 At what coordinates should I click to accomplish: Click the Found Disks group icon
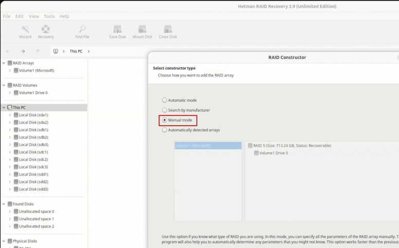10,204
